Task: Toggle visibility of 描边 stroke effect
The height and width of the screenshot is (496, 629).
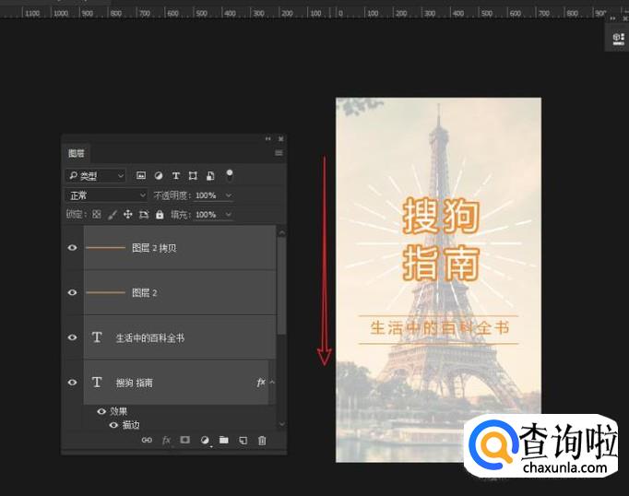Action: (x=114, y=425)
